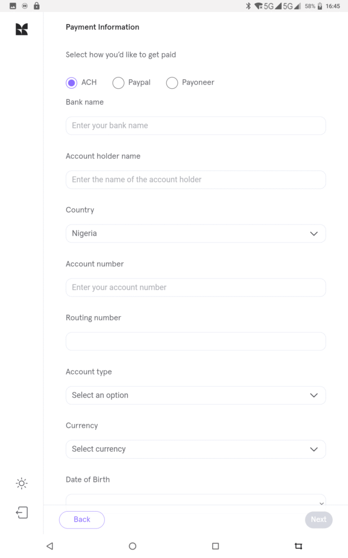Click the logout icon in the sidebar
Image resolution: width=348 pixels, height=558 pixels.
click(x=22, y=512)
